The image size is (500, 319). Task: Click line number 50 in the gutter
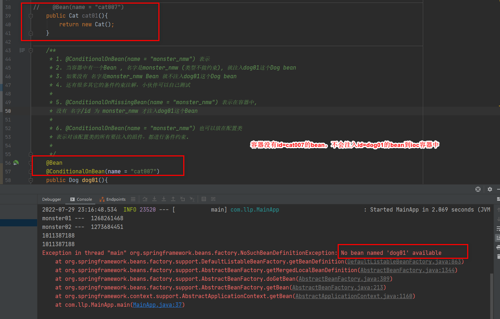(x=8, y=111)
